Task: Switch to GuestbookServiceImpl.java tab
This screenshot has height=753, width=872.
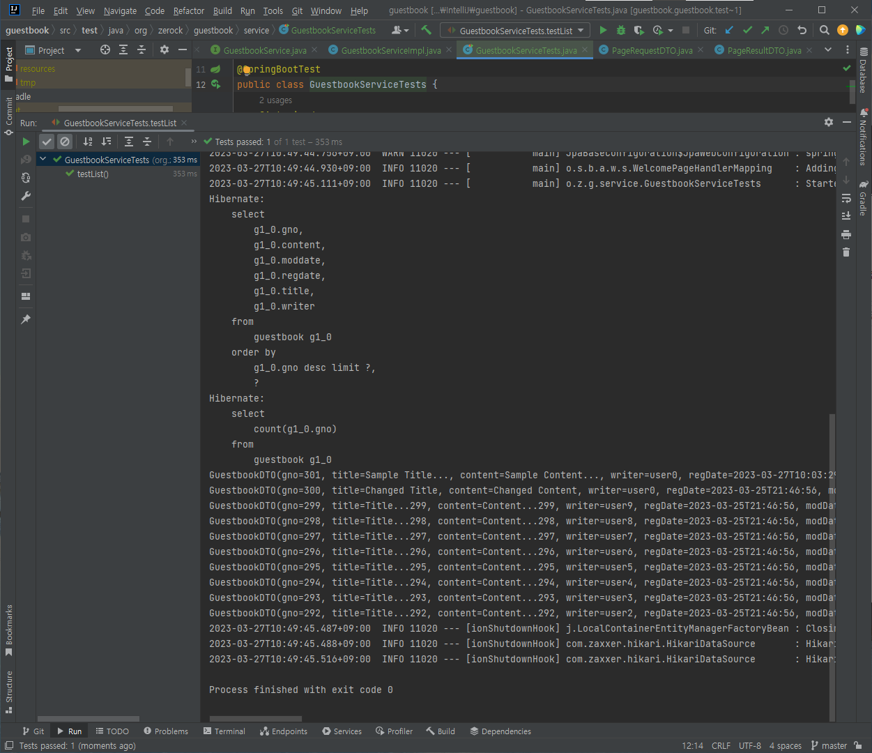Action: (390, 50)
